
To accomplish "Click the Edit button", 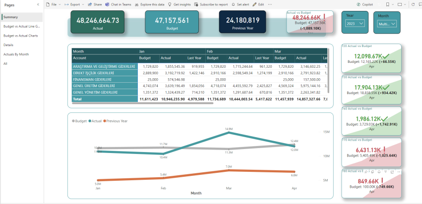I will 258,4.
